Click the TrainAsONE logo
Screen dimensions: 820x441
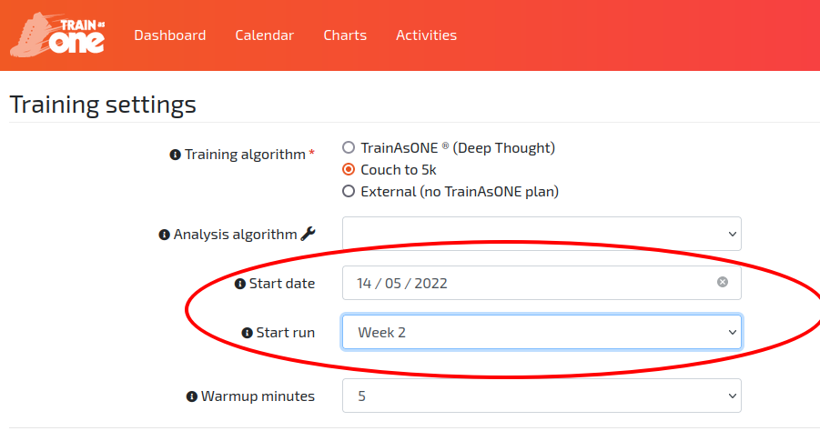pos(57,35)
